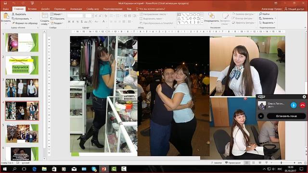
Task: Close the Skype call popup
Action: 304,97
